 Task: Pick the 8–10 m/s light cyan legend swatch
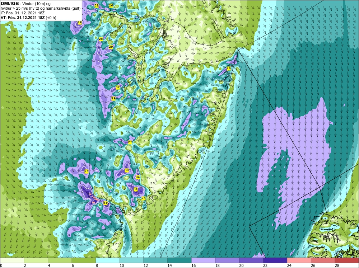coord(108,260)
